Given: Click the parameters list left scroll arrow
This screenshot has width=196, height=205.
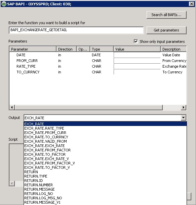Looking at the screenshot, I should (x=12, y=107).
